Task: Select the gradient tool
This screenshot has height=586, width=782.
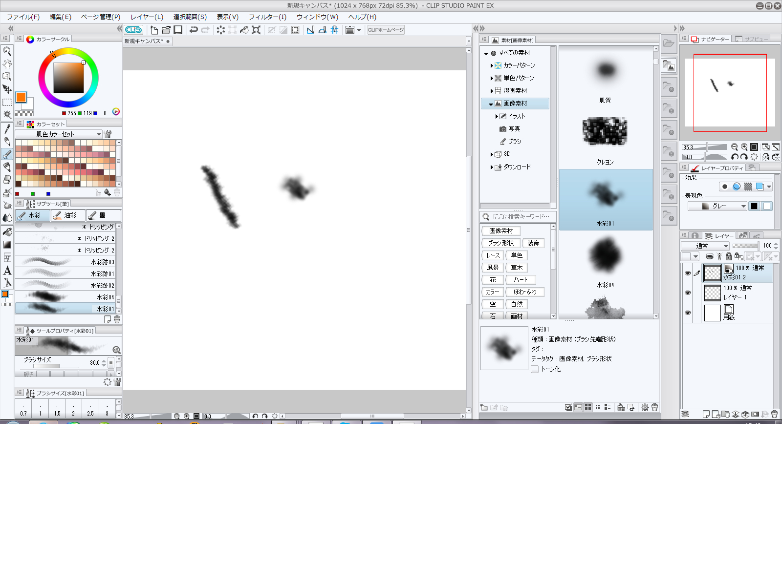Action: 7,245
